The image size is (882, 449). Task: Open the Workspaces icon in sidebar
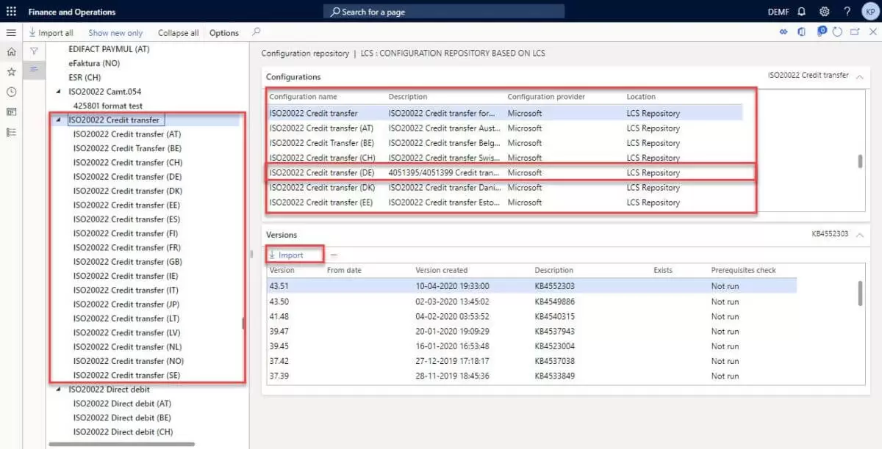pos(11,111)
